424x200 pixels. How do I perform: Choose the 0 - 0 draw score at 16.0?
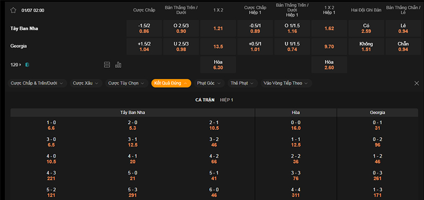pos(296,125)
